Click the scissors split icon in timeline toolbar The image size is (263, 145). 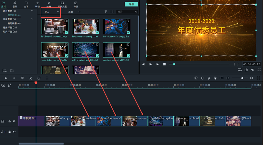[x=31, y=78]
